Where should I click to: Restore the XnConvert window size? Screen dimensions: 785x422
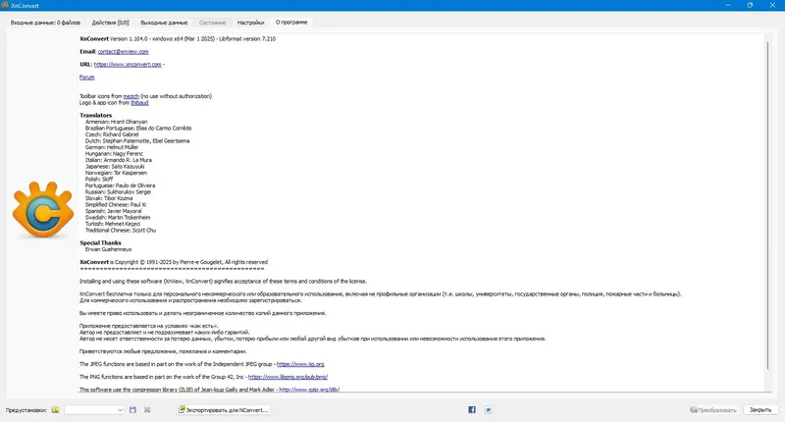[x=750, y=5]
